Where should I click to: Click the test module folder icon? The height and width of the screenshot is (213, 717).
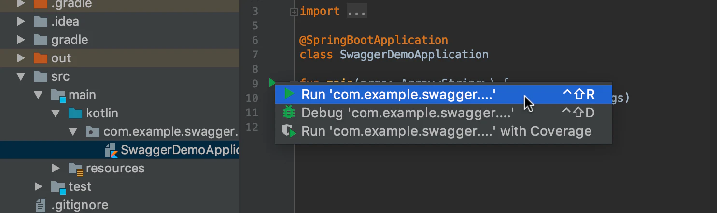point(58,187)
